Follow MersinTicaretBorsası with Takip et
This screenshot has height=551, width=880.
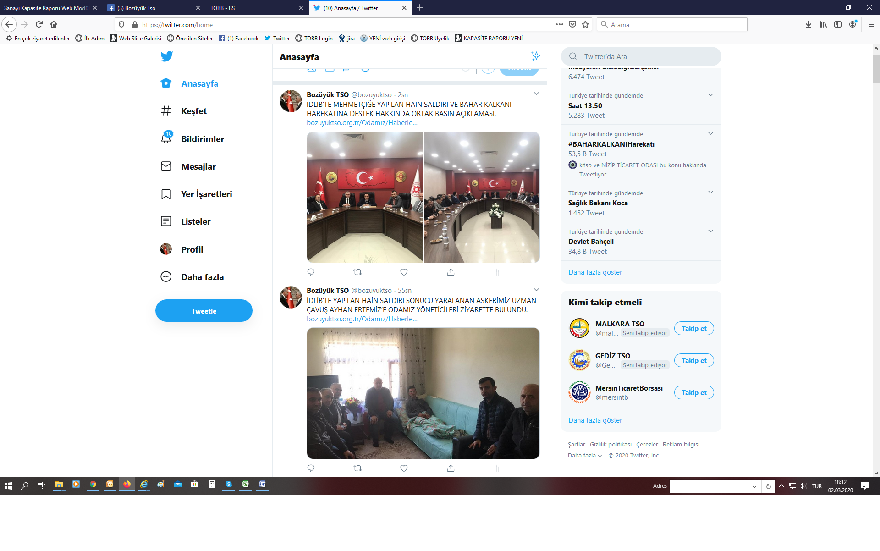tap(694, 392)
